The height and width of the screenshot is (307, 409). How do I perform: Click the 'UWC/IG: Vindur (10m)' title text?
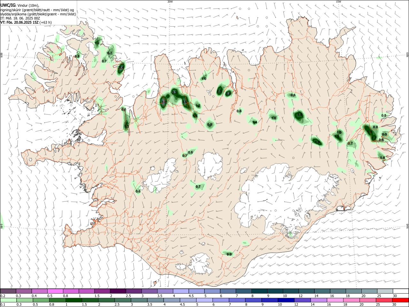pyautogui.click(x=19, y=5)
